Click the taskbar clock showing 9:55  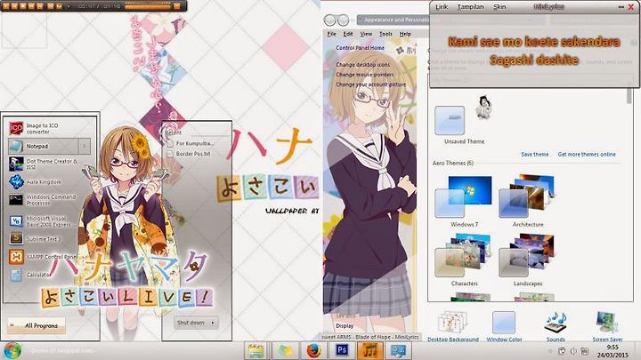click(x=613, y=351)
